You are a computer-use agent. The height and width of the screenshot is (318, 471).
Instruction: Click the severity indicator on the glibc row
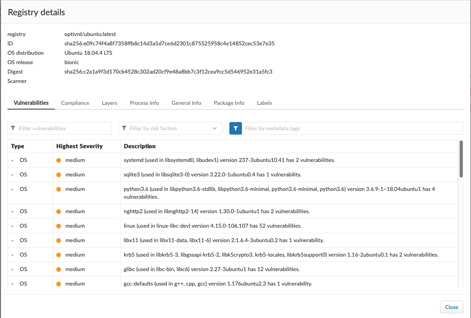coord(59,269)
